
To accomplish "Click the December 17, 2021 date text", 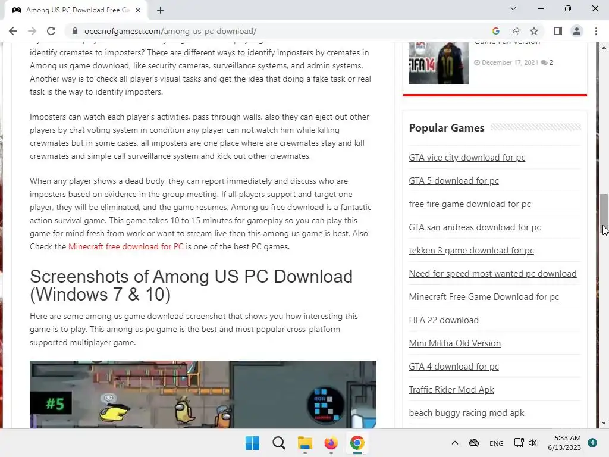I will [510, 62].
